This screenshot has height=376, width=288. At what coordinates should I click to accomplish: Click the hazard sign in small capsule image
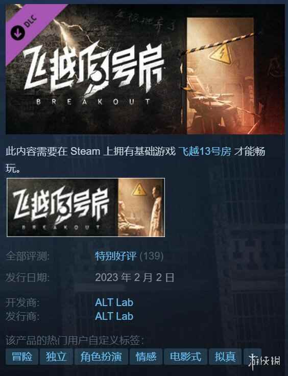(x=139, y=190)
